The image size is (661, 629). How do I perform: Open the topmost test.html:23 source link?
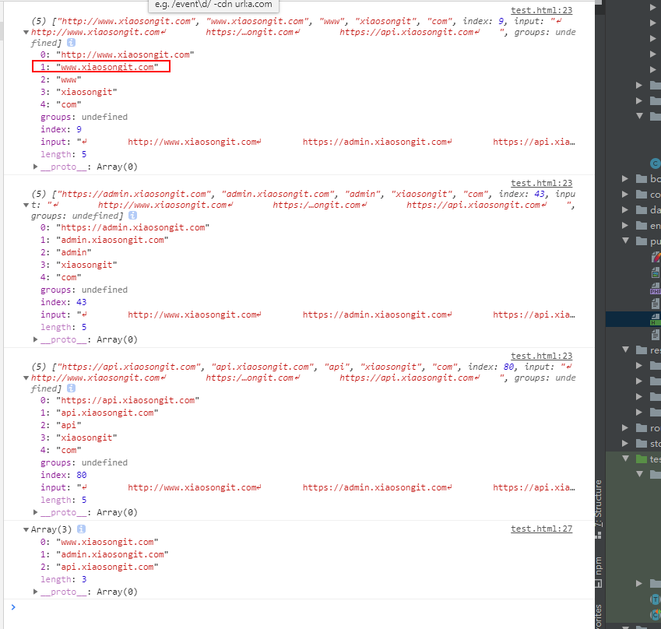click(541, 10)
